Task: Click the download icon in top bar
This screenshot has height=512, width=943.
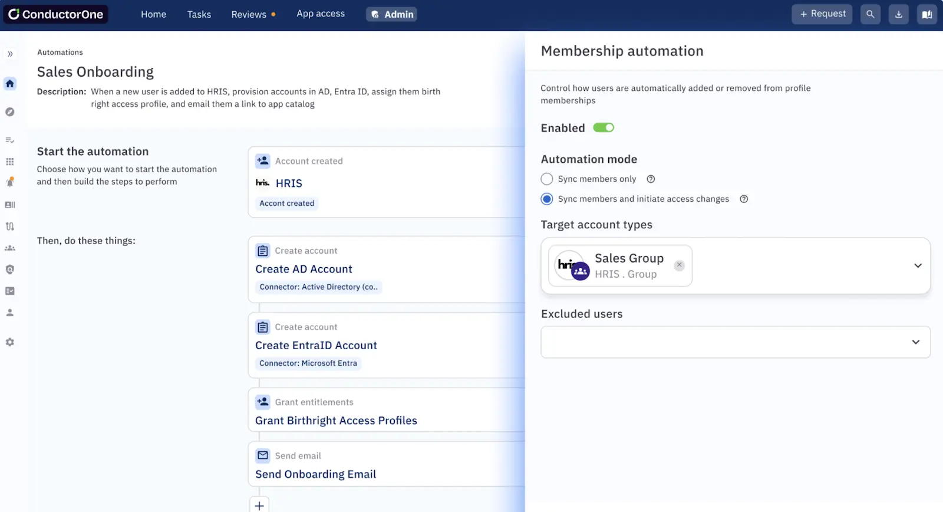Action: click(898, 14)
